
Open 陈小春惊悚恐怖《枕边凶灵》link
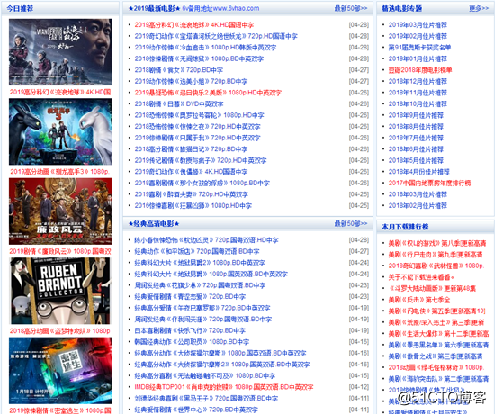click(206, 240)
